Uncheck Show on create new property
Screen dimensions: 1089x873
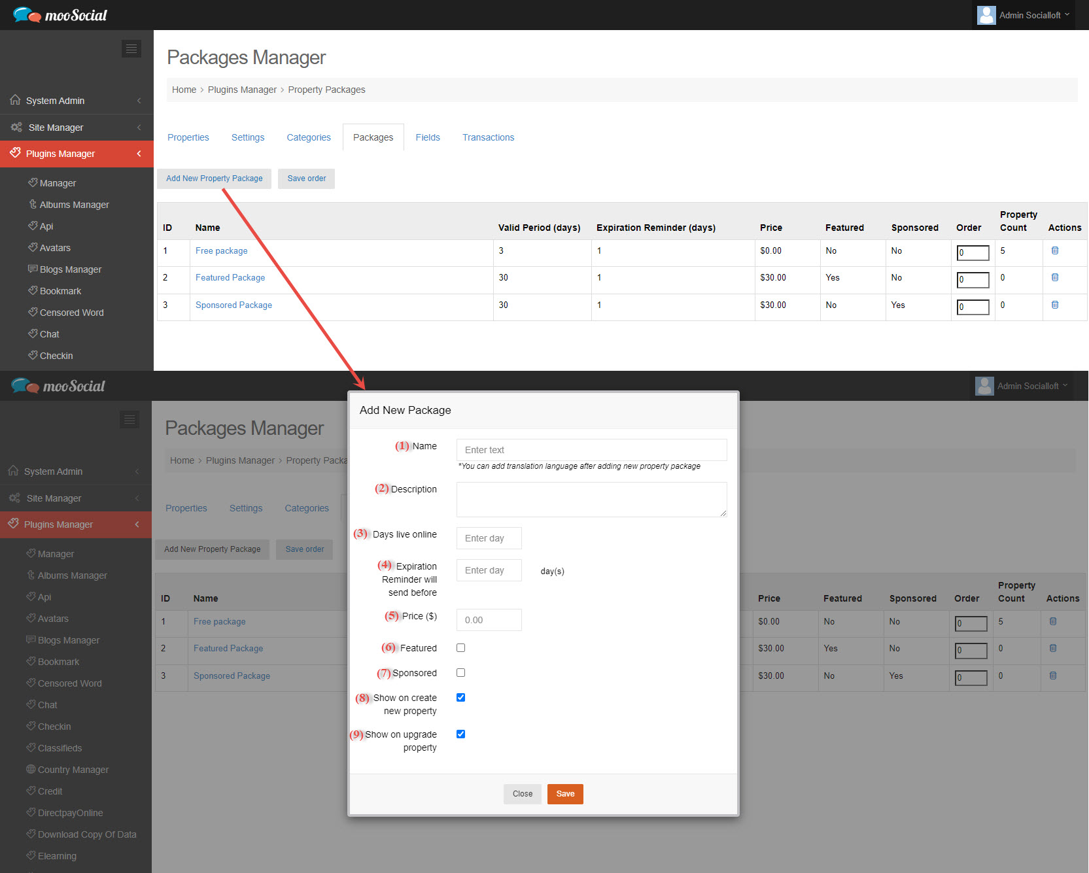[x=460, y=697]
